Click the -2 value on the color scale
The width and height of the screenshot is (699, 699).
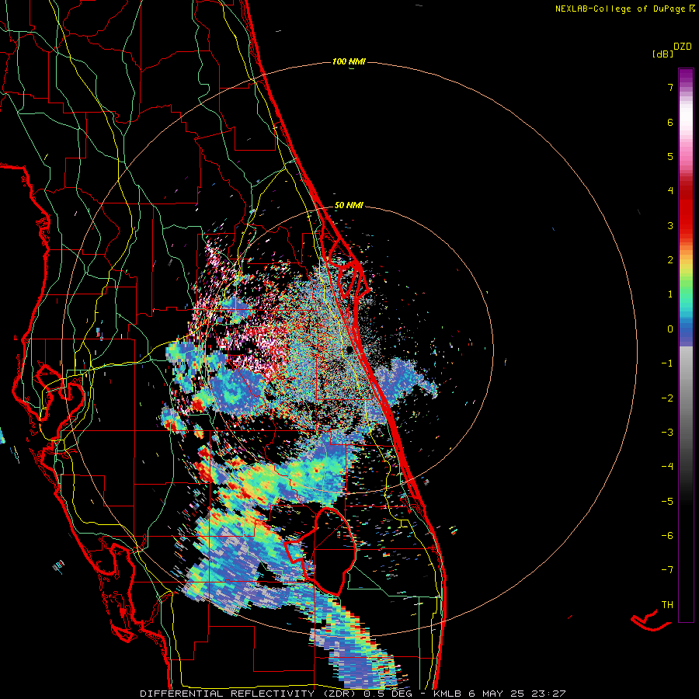(667, 398)
